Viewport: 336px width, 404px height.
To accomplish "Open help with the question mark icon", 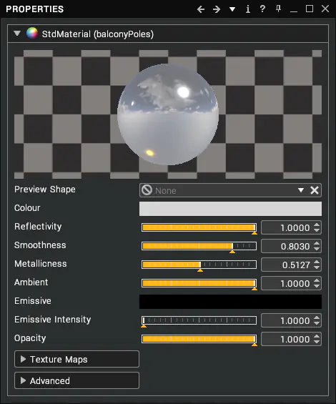I will coord(262,9).
